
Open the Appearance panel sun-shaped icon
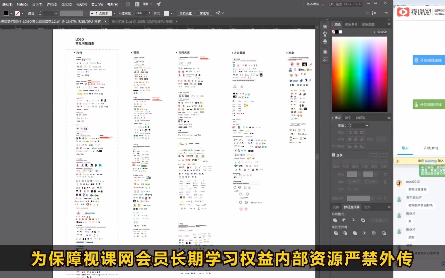(x=325, y=52)
